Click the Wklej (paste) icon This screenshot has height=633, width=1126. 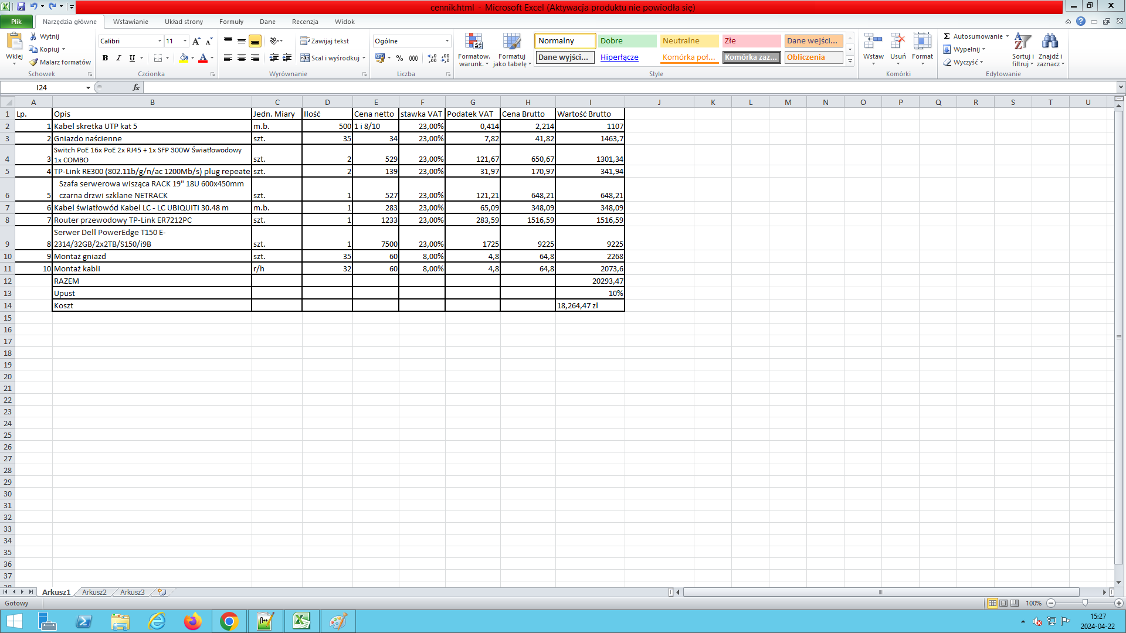[14, 42]
